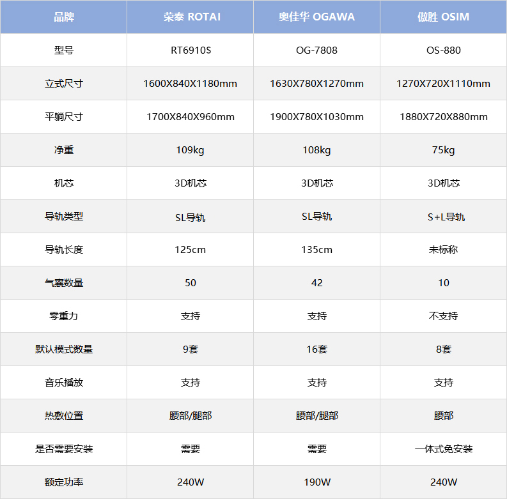Viewport: 507px width, 499px height.
Task: Click the 品牌 header cell
Action: coord(64,17)
